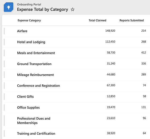This screenshot has width=150, height=139.
Task: Click the 74 reports submitted value
Action: pyautogui.click(x=144, y=85)
